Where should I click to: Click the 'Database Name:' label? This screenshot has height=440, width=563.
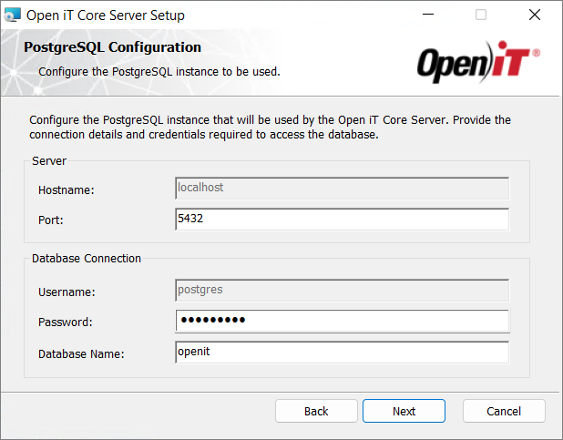tap(81, 354)
